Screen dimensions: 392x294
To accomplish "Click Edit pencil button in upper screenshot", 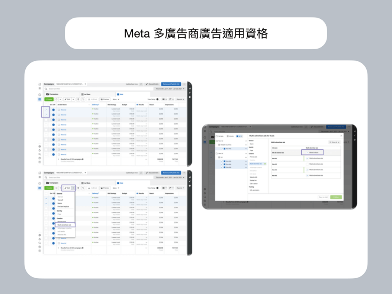I will click(x=67, y=99).
